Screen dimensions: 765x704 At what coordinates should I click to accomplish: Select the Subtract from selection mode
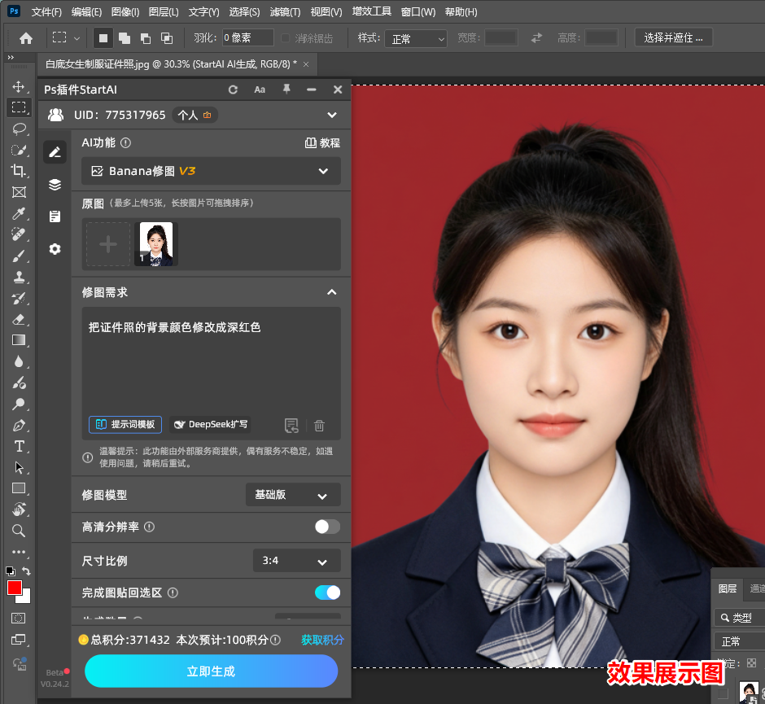coord(146,38)
